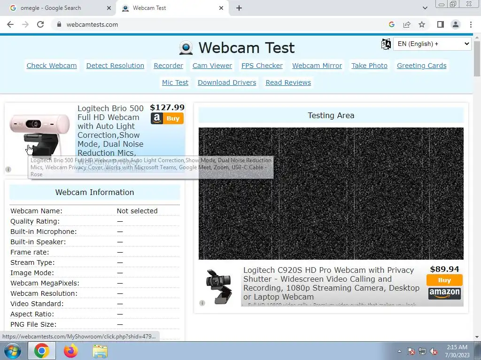Open Cam Viewer link
The width and height of the screenshot is (481, 360).
(x=212, y=66)
